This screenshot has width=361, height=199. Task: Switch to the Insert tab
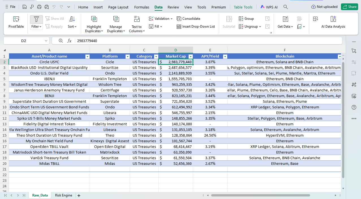[x=98, y=7]
